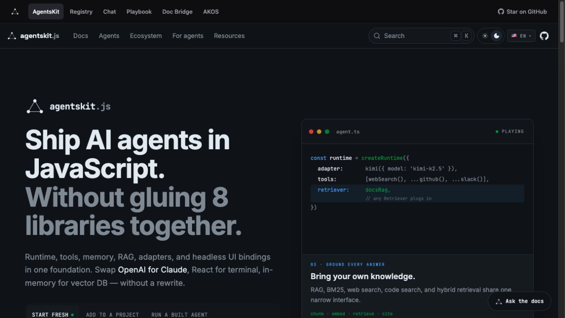565x318 pixels.
Task: Click chunk embed retrieve cite text
Action: click(x=352, y=314)
